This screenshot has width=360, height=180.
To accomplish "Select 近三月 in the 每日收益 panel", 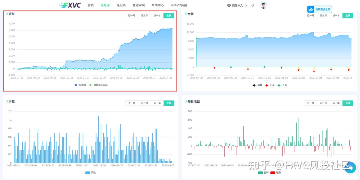I will [x=323, y=103].
